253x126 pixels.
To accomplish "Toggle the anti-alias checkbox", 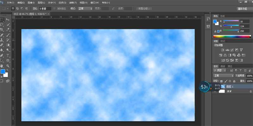I will [x=54, y=9].
